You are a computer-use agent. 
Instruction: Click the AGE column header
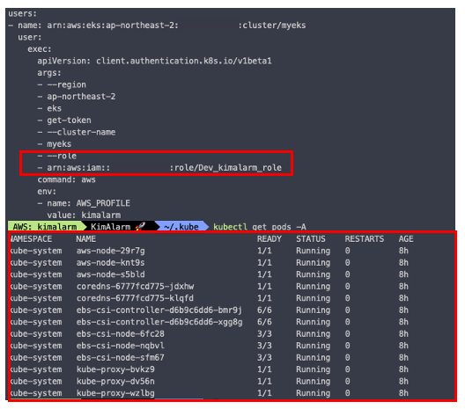(406, 238)
